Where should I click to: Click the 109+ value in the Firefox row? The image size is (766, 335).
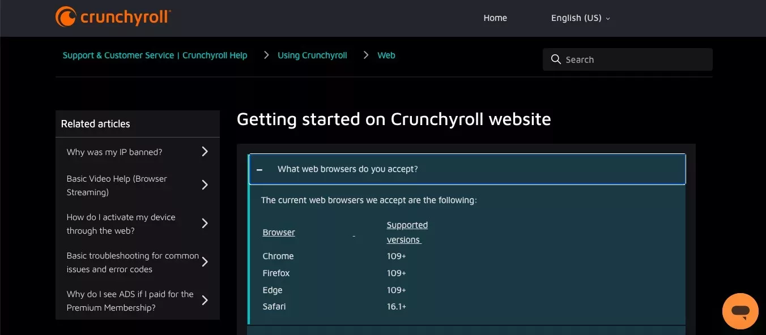397,273
